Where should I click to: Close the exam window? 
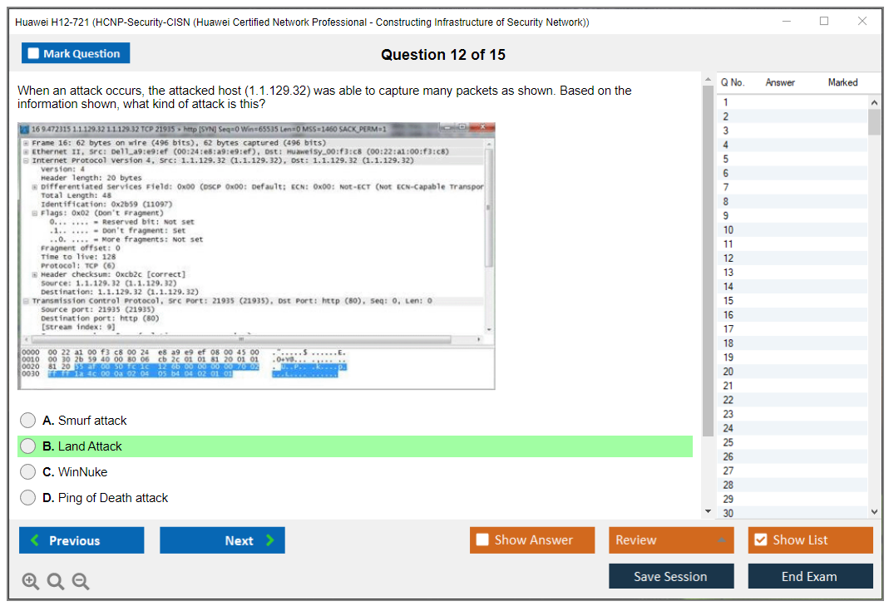click(x=862, y=22)
